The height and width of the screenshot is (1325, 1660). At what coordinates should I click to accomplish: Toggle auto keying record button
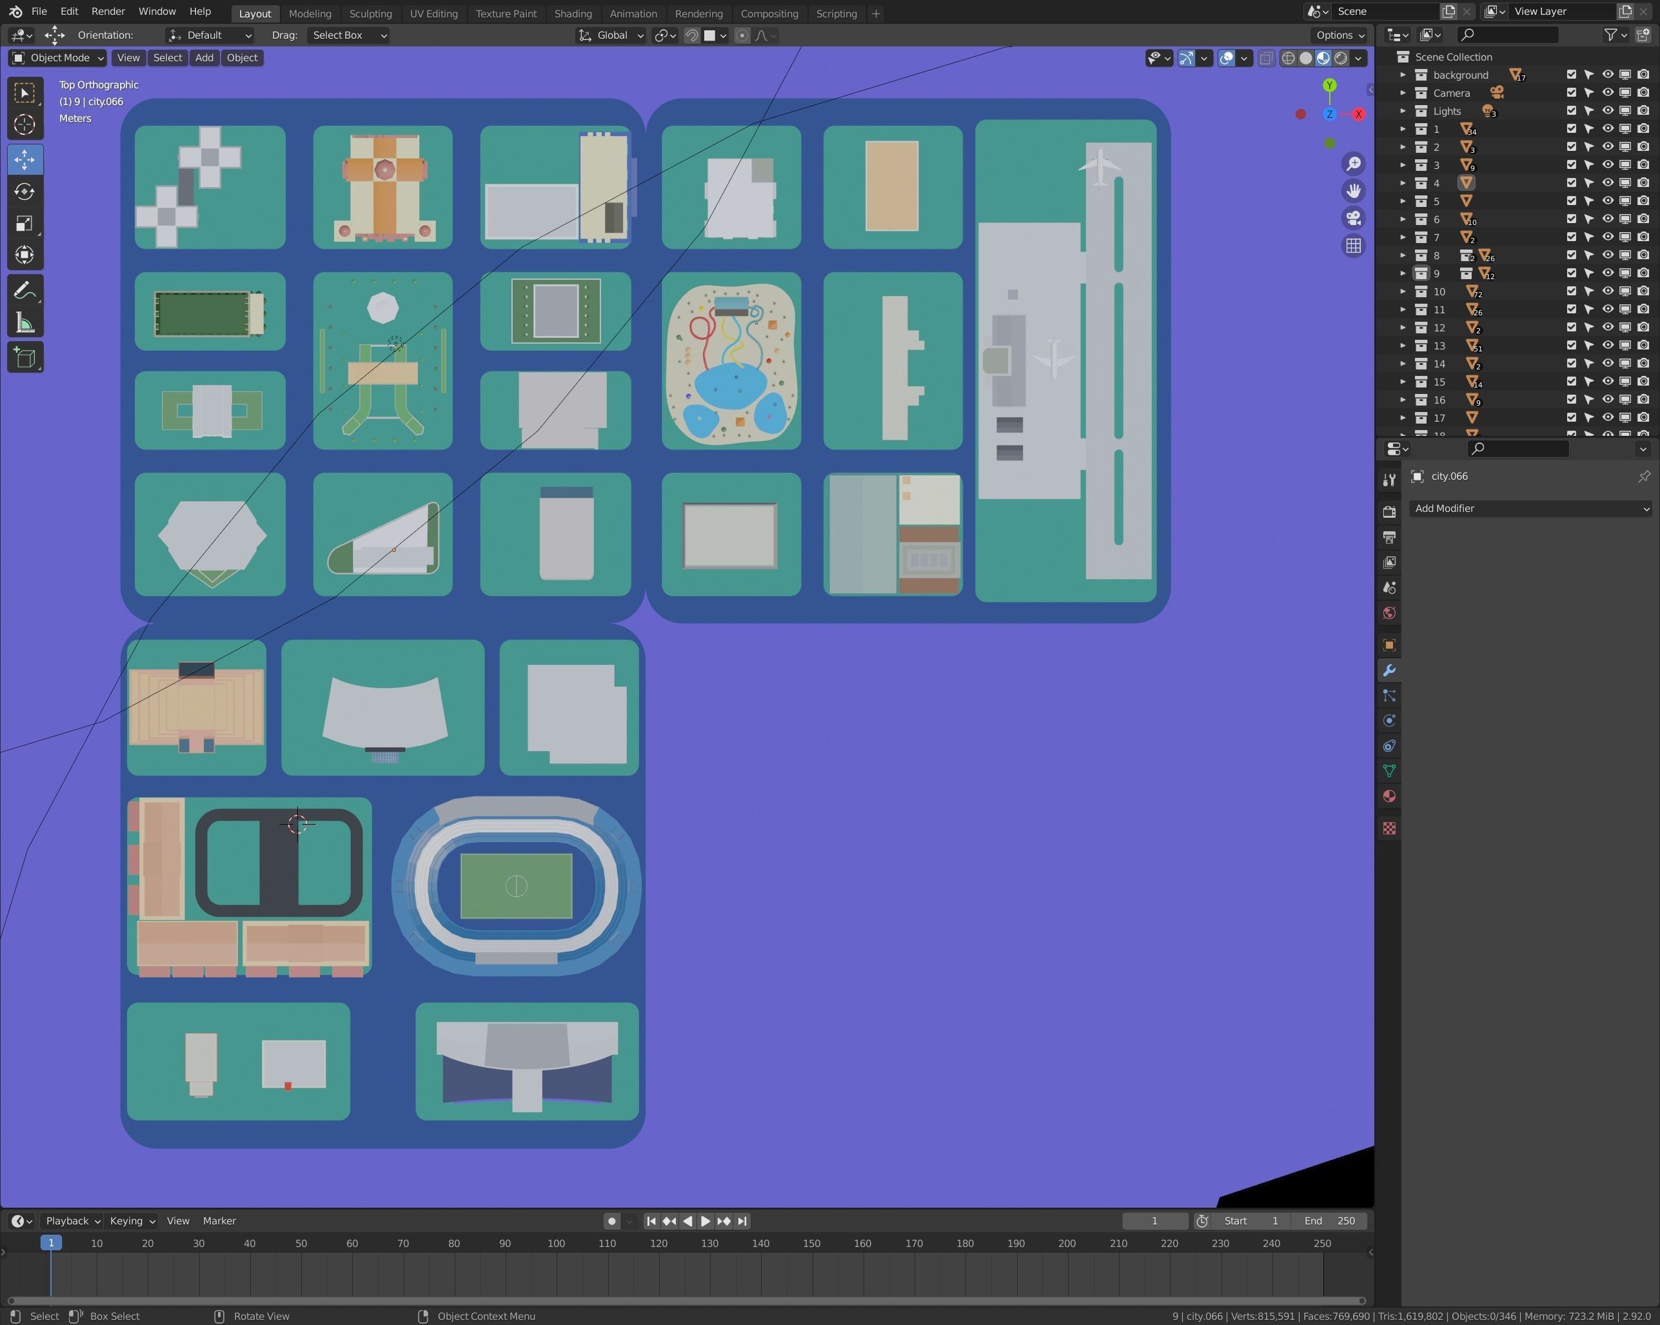[x=611, y=1221]
